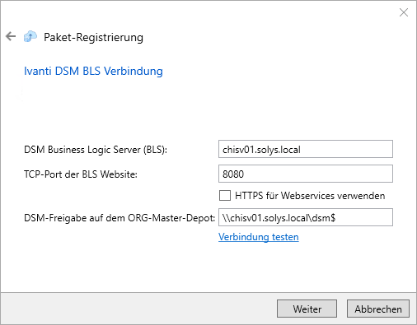
Task: Click the Ivanti DSM BLS Verbindung heading
Action: [x=93, y=71]
